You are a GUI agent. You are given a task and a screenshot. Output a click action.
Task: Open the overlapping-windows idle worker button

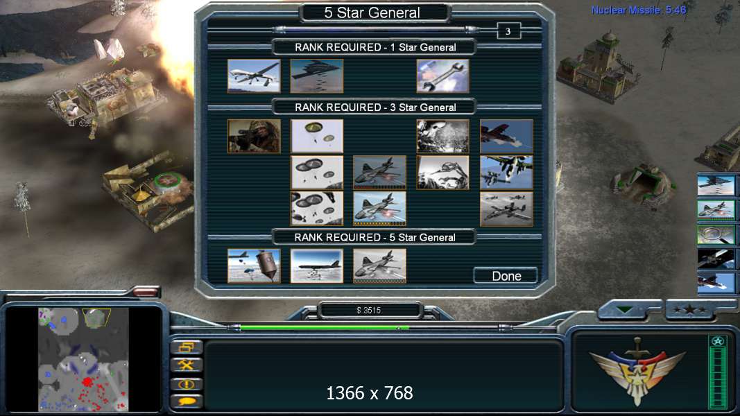pyautogui.click(x=186, y=347)
